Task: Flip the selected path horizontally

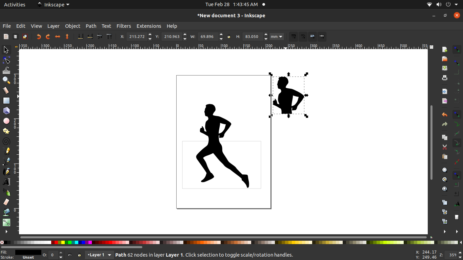Action: click(57, 37)
